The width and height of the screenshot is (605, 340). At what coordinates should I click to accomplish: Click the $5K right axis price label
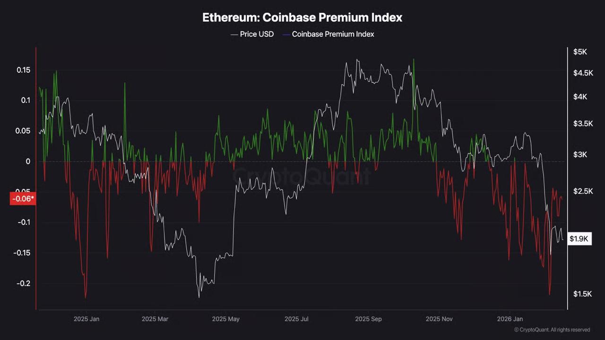click(x=580, y=52)
